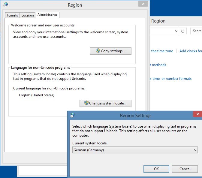Viewport: 202px width, 178px height.
Task: Confirm with OK in Region Settings
Action: (x=156, y=169)
